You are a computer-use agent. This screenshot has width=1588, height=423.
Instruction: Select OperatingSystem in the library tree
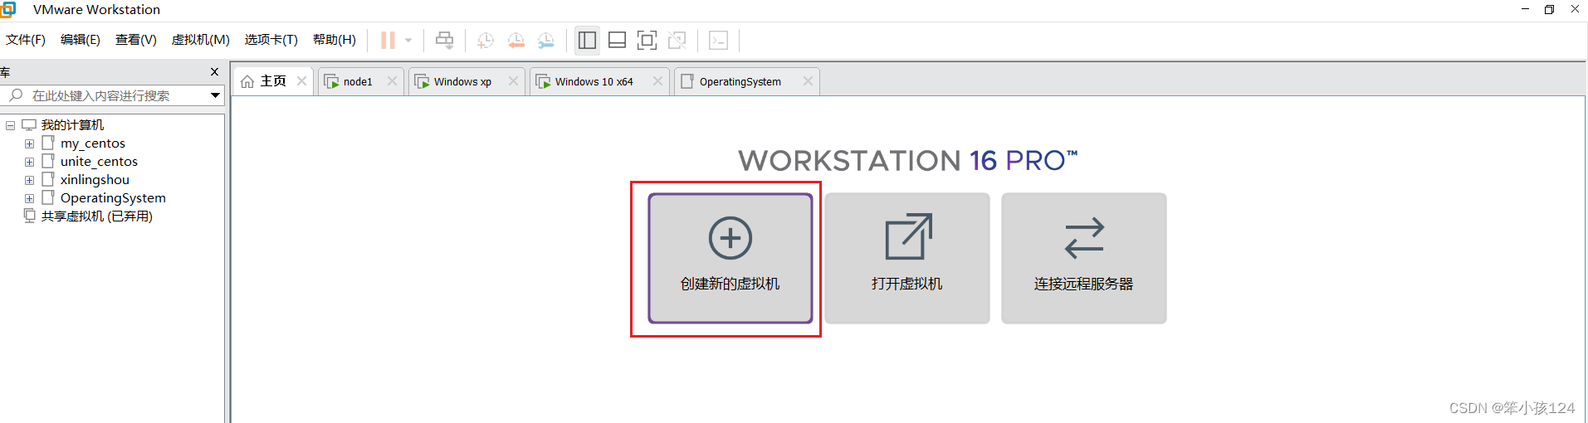tap(113, 198)
